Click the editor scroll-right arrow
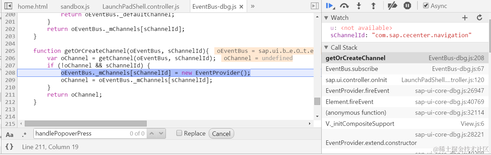 coord(310,123)
